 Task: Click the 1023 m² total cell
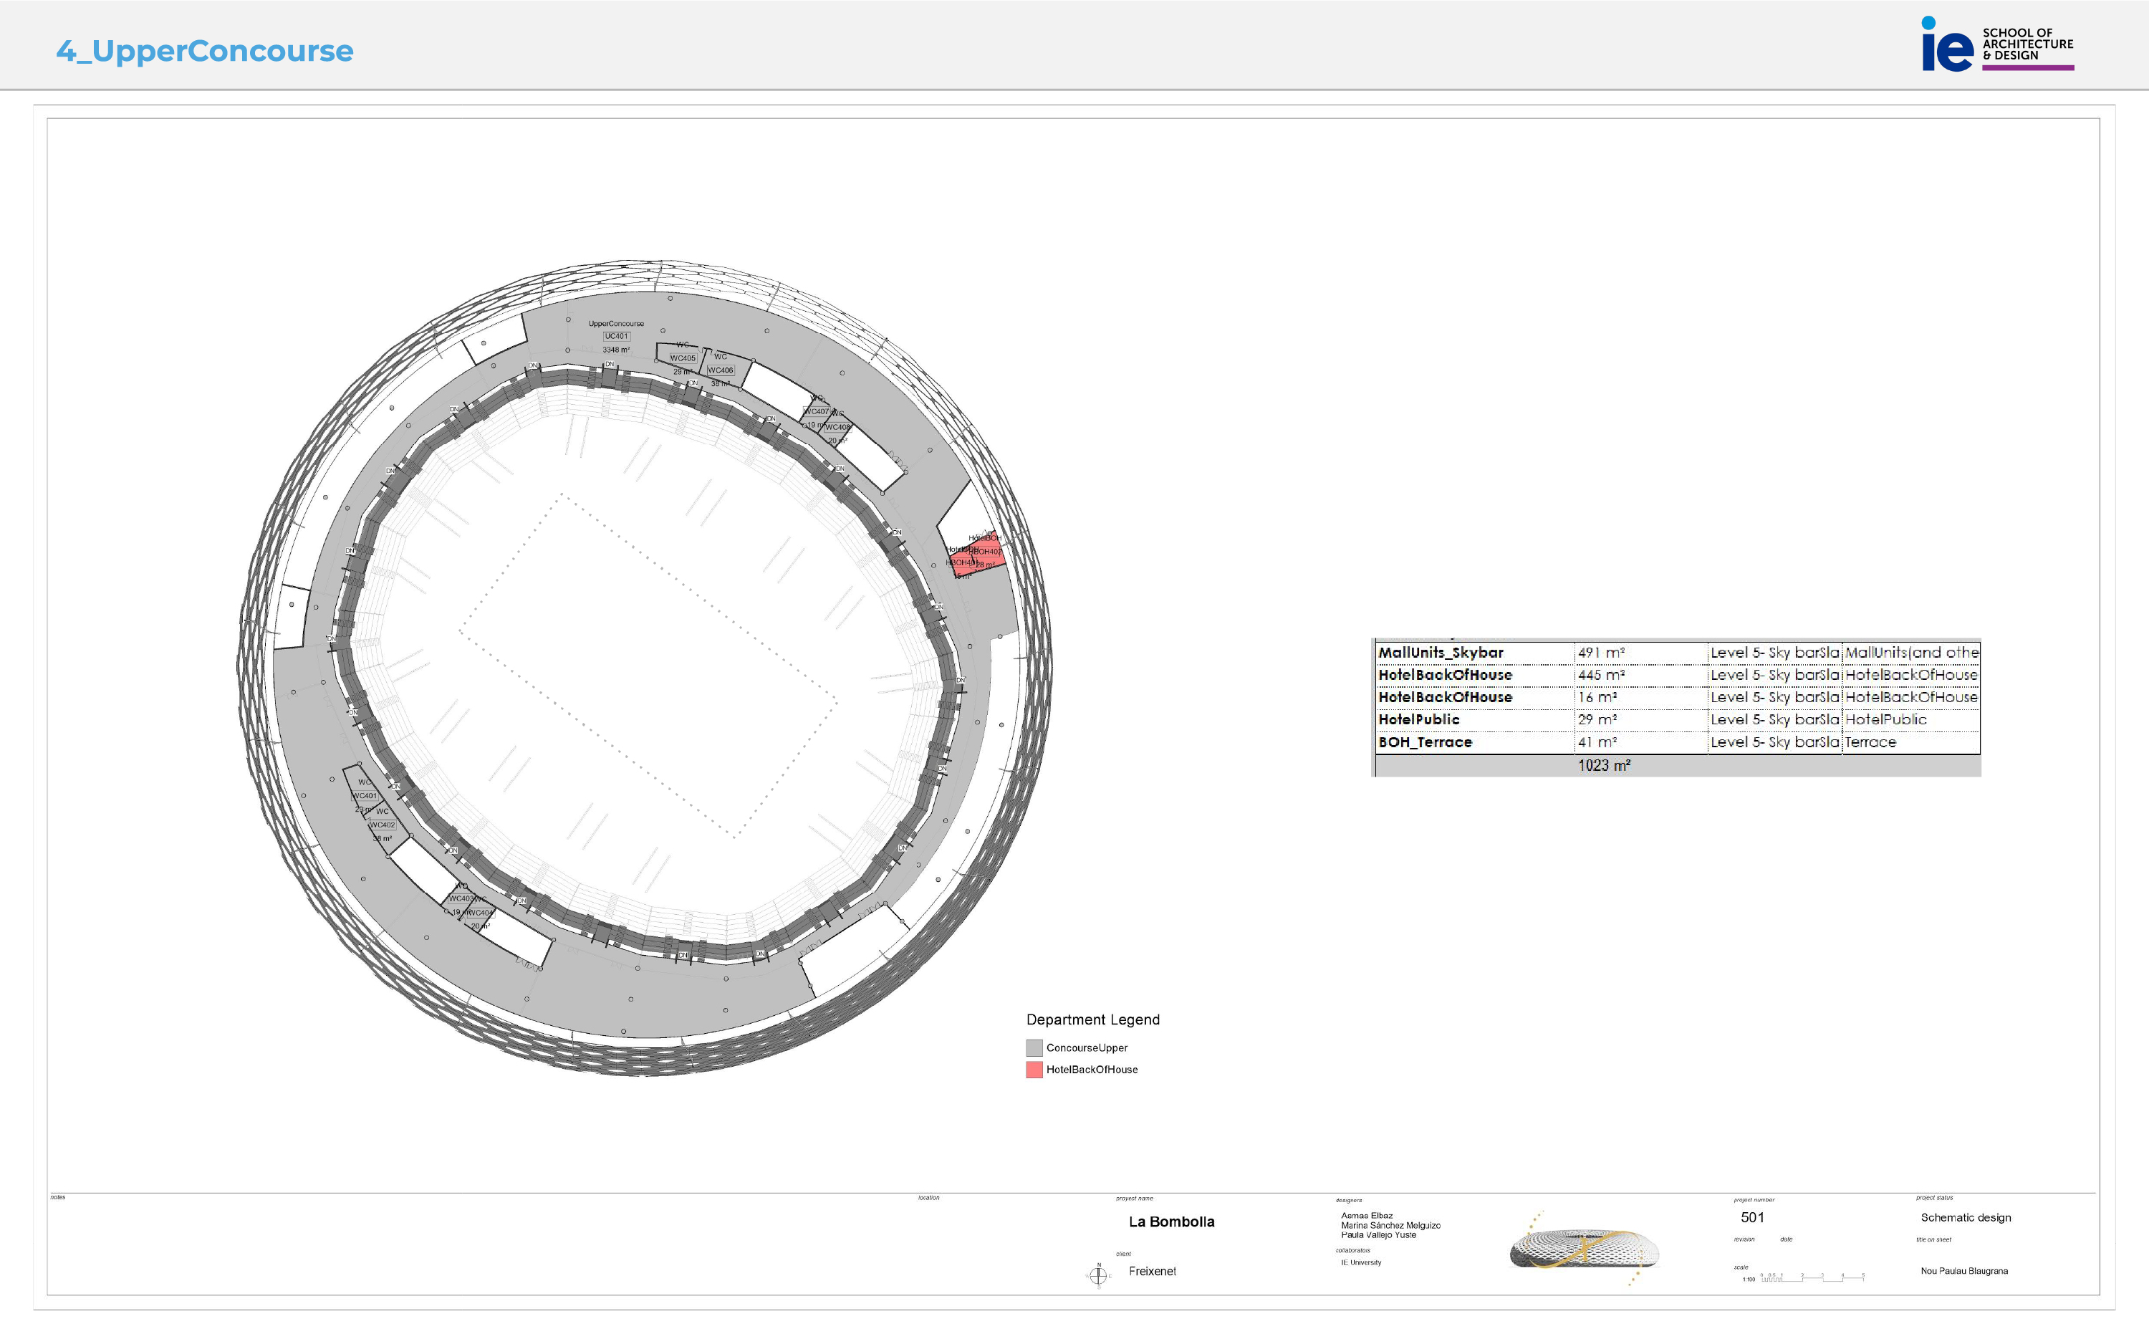1603,765
